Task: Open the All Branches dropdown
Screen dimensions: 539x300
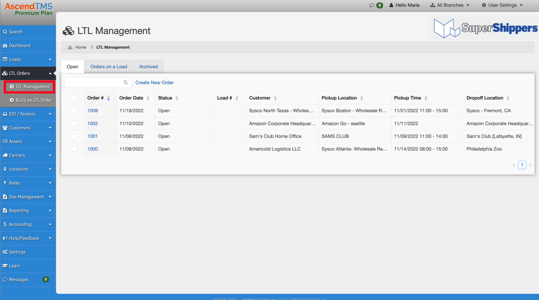Action: coord(450,5)
